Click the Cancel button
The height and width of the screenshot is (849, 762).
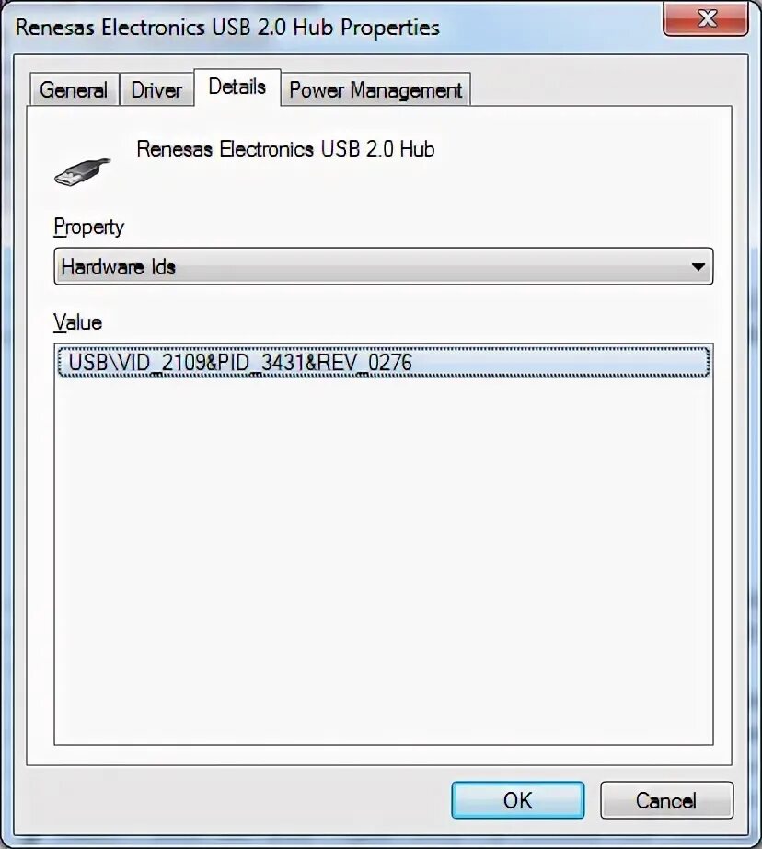tap(666, 799)
